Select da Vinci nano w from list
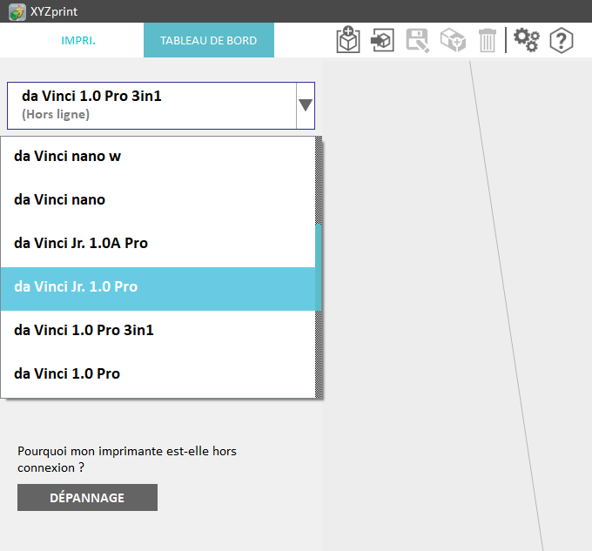 pos(157,157)
